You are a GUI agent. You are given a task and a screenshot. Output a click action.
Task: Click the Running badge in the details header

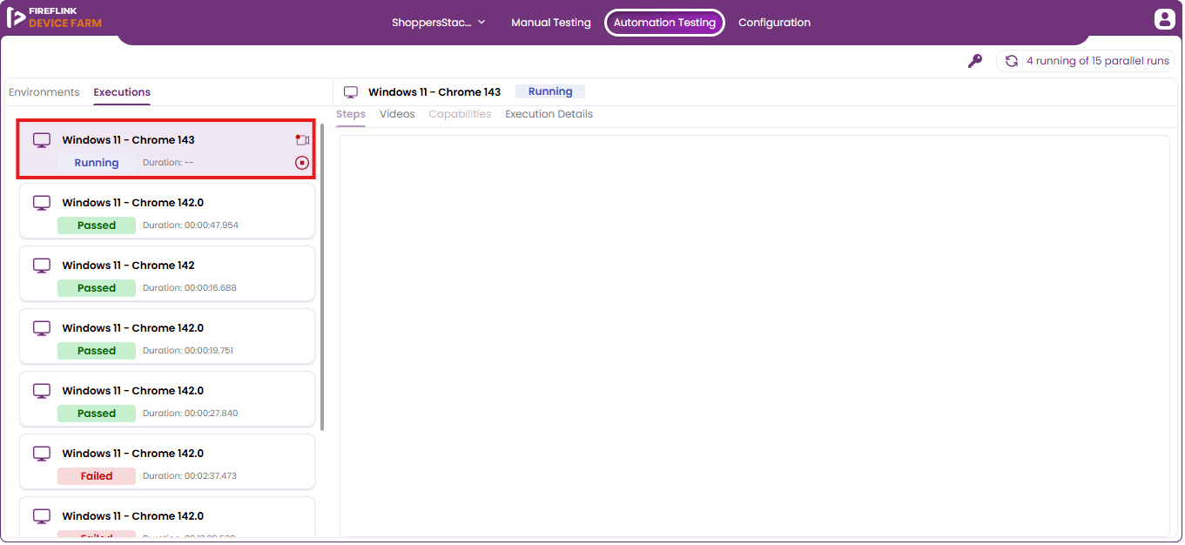(x=550, y=91)
